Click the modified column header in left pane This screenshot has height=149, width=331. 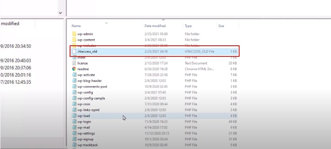(x=10, y=24)
